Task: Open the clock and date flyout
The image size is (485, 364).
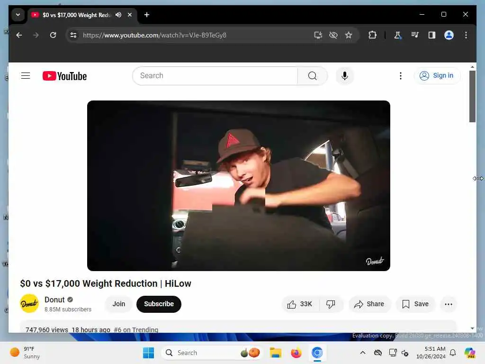Action: click(431, 353)
